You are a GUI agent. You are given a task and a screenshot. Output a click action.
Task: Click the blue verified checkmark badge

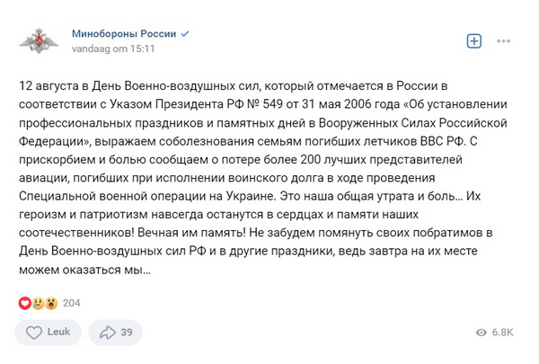(185, 33)
